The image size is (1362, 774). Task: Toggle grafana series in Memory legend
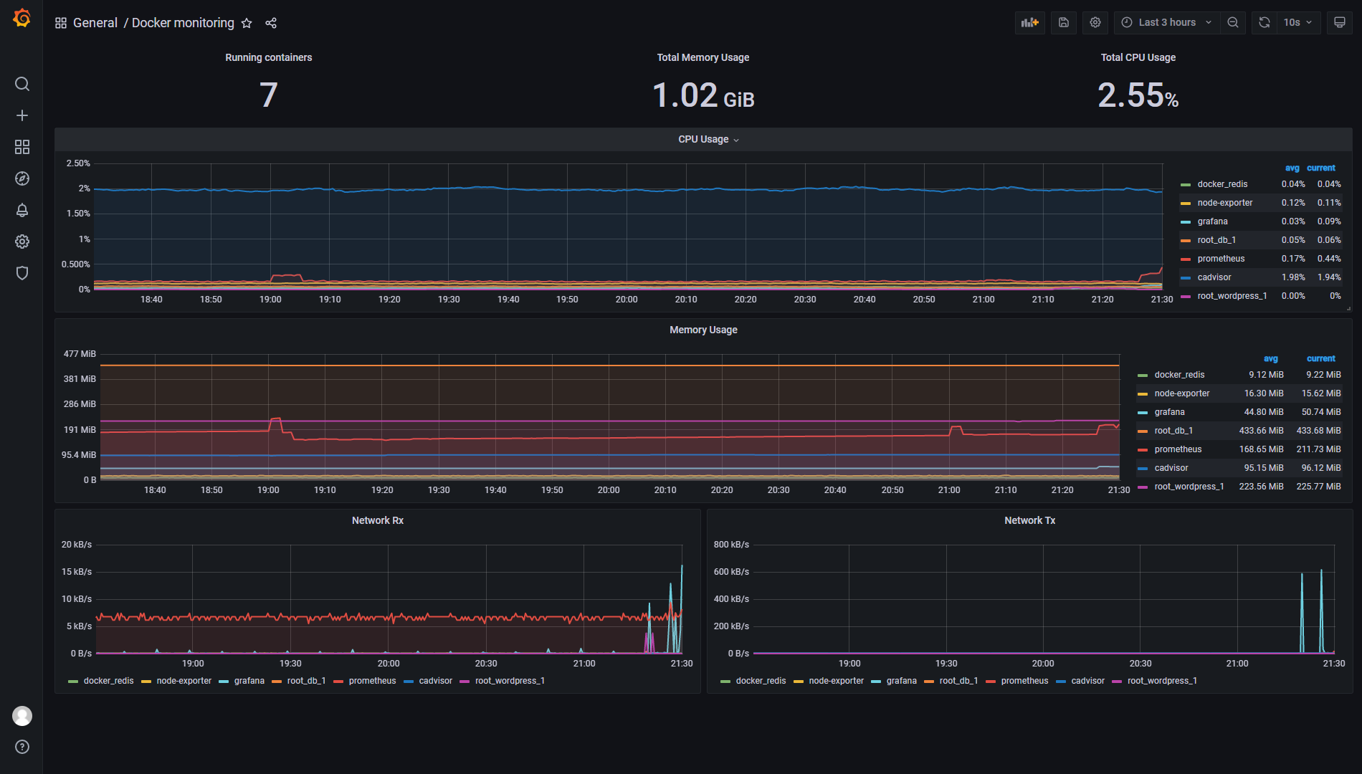1169,412
